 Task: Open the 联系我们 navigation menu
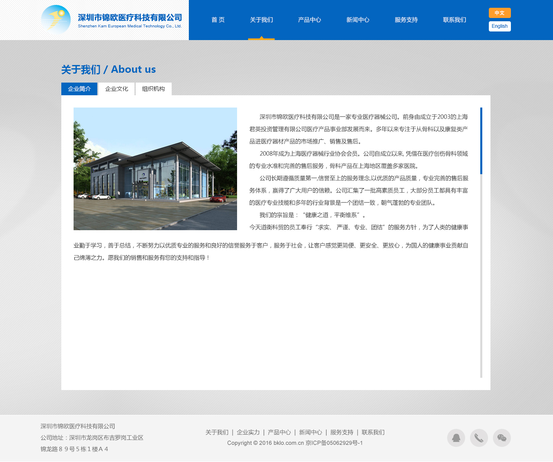(x=454, y=20)
